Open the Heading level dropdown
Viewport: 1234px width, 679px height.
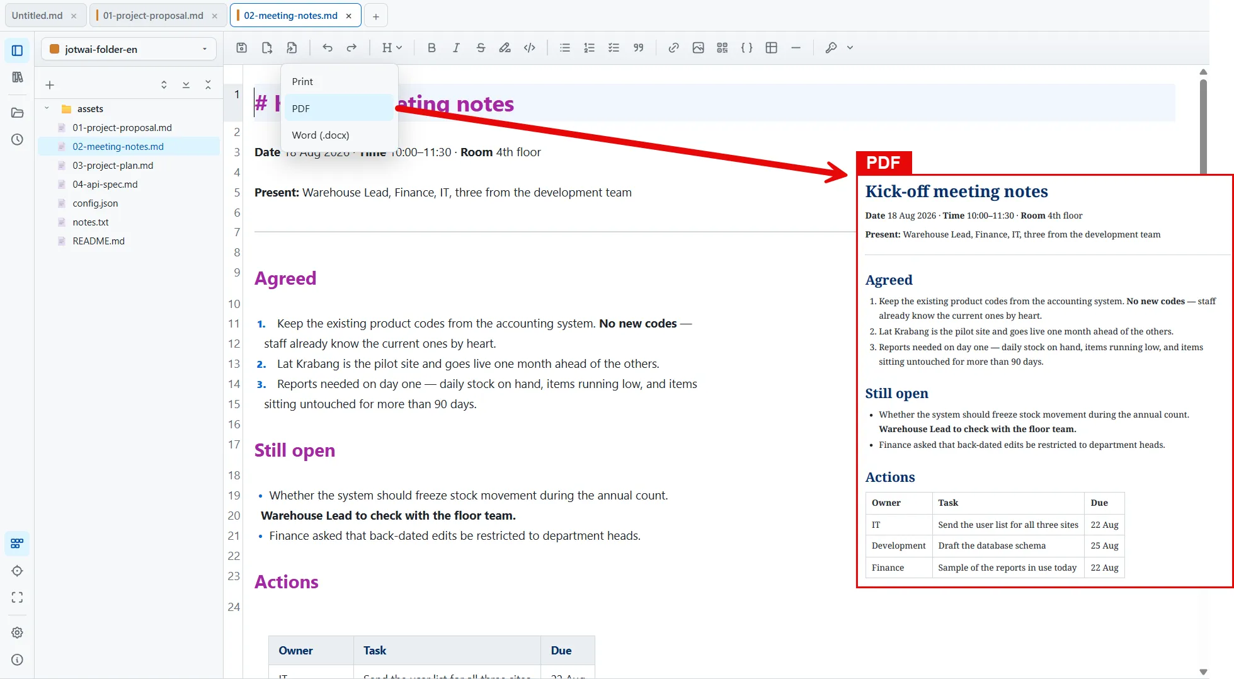coord(392,48)
